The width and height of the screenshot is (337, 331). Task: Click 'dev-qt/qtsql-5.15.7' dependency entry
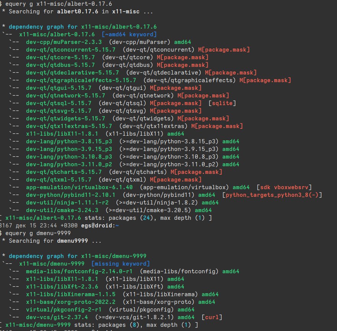pos(59,103)
